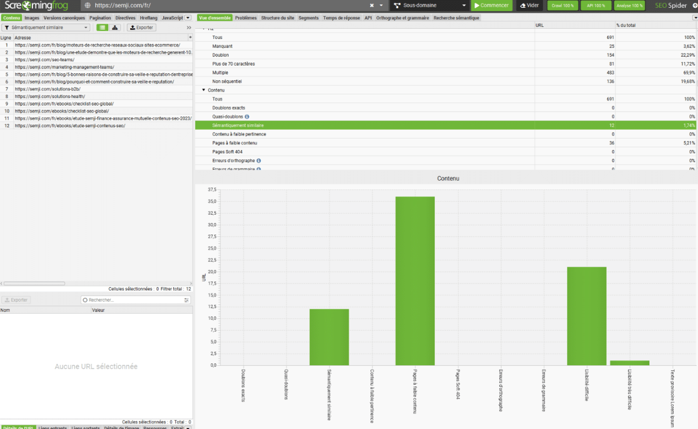Open the Liens entrants bottom tab
This screenshot has height=429, width=698.
coord(53,428)
